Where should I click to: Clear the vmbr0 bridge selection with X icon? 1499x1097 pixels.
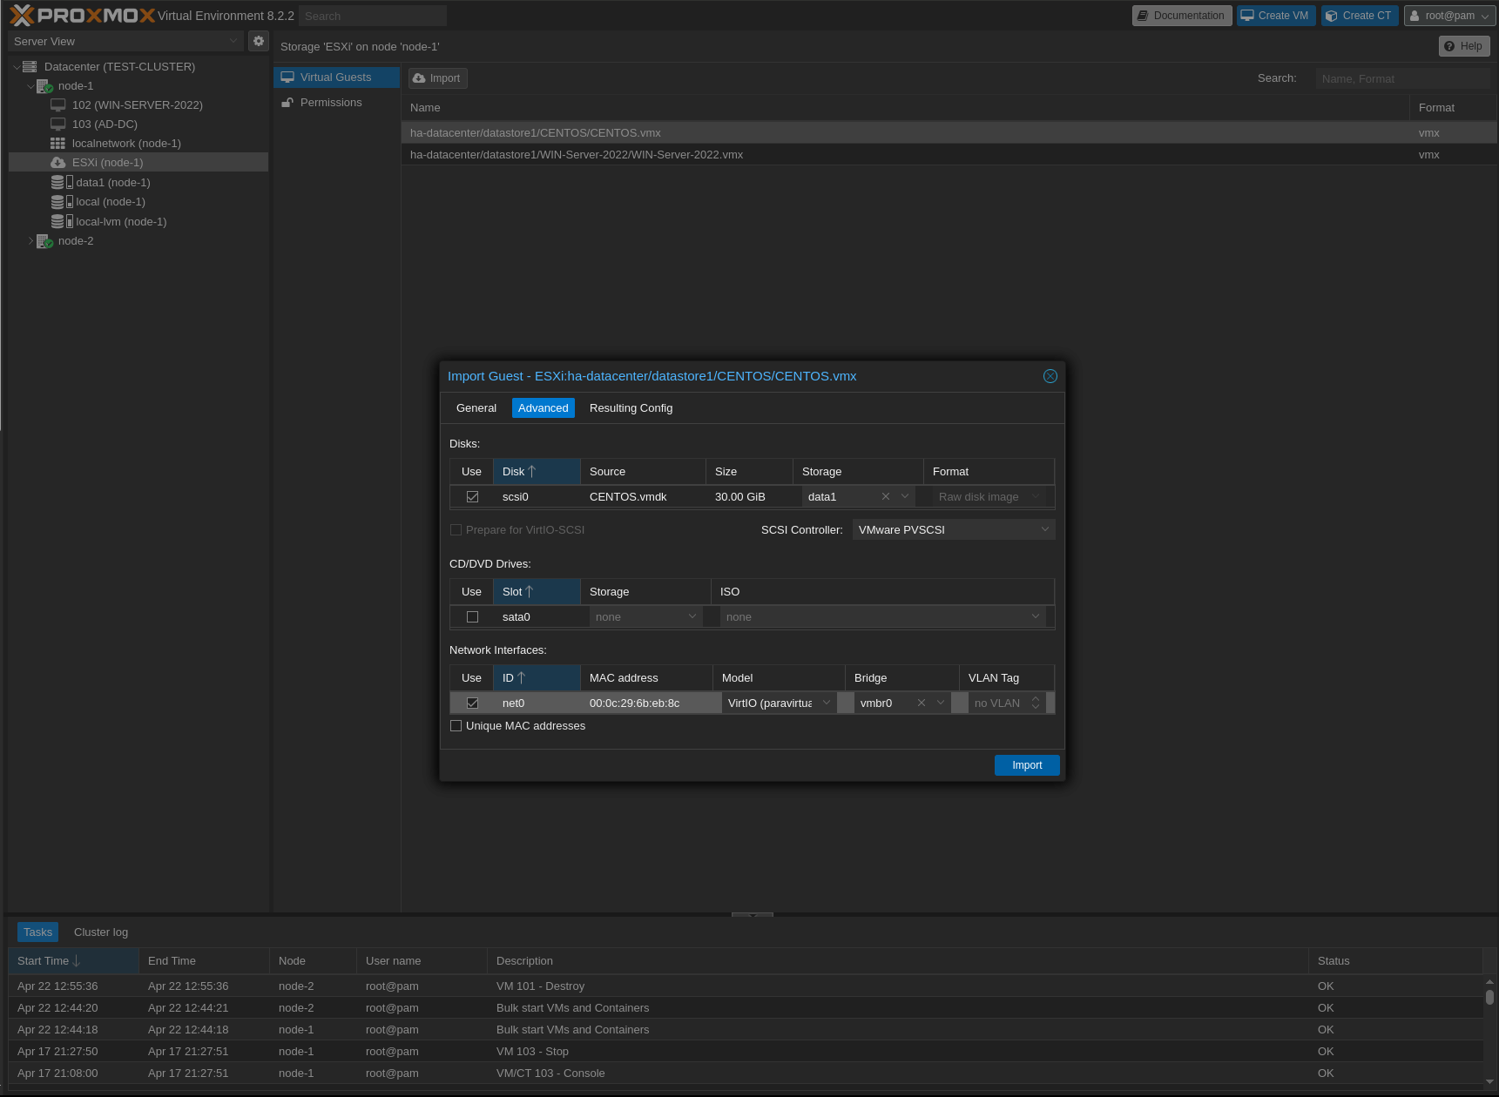click(x=922, y=703)
